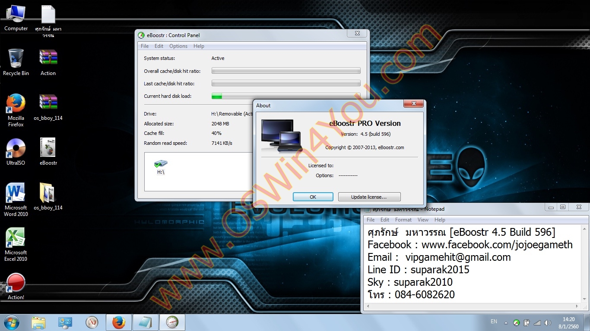Click the power plug battery tray icon
The width and height of the screenshot is (590, 331).
pyautogui.click(x=527, y=322)
